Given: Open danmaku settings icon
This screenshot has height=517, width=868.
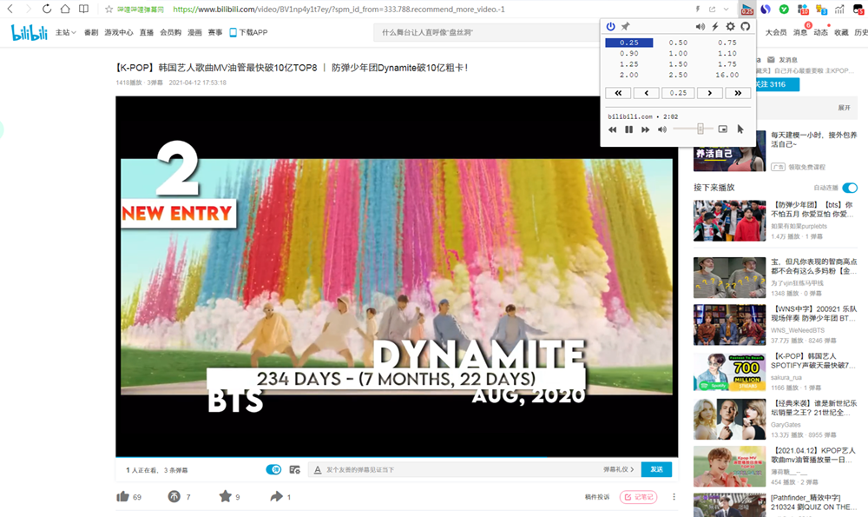Looking at the screenshot, I should click(x=294, y=470).
